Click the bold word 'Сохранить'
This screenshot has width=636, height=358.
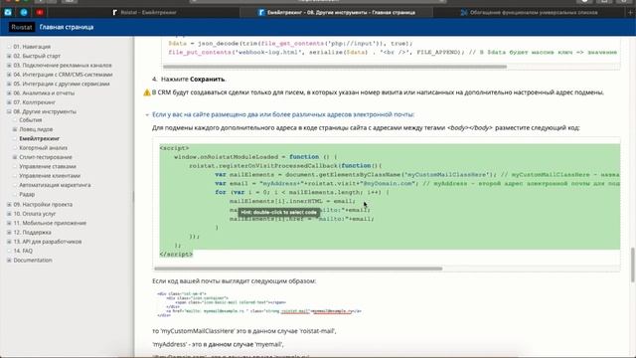[x=208, y=80]
